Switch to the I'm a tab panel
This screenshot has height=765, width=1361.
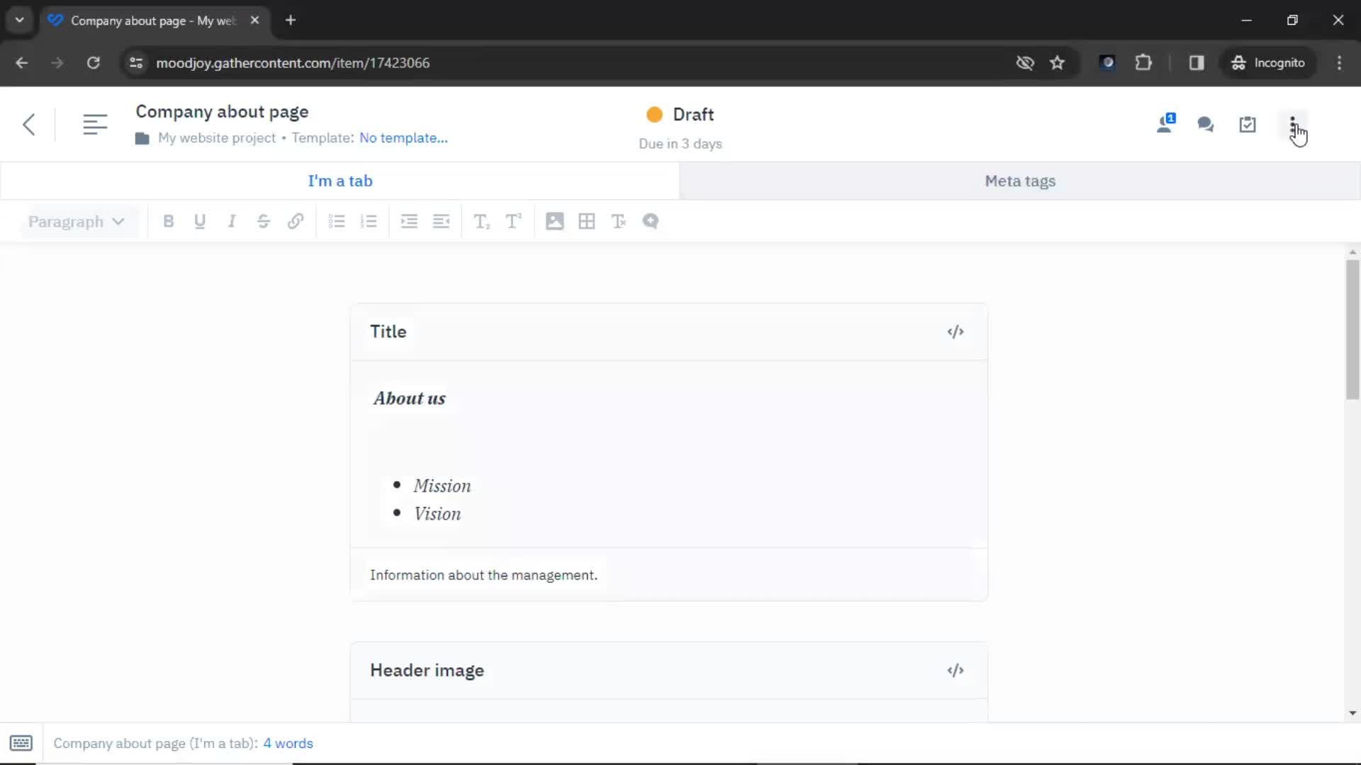[341, 181]
